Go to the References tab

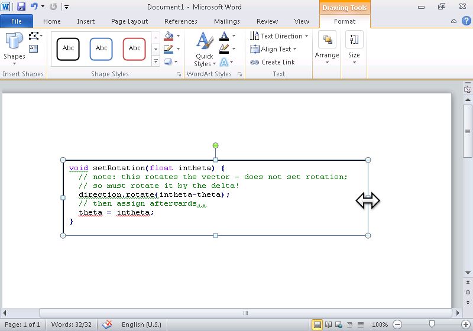point(181,21)
